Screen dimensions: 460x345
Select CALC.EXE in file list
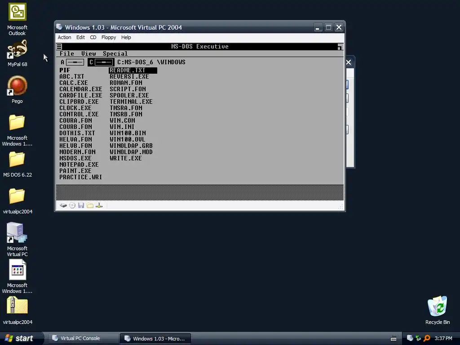pyautogui.click(x=74, y=83)
